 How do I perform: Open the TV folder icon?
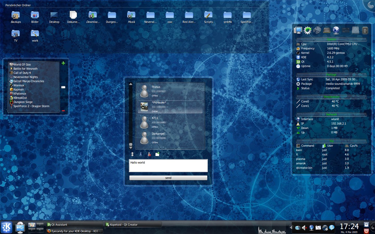[x=16, y=34]
